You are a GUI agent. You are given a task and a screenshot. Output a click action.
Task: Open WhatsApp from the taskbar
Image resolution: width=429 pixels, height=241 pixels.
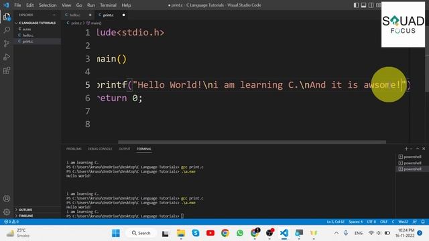(x=240, y=233)
